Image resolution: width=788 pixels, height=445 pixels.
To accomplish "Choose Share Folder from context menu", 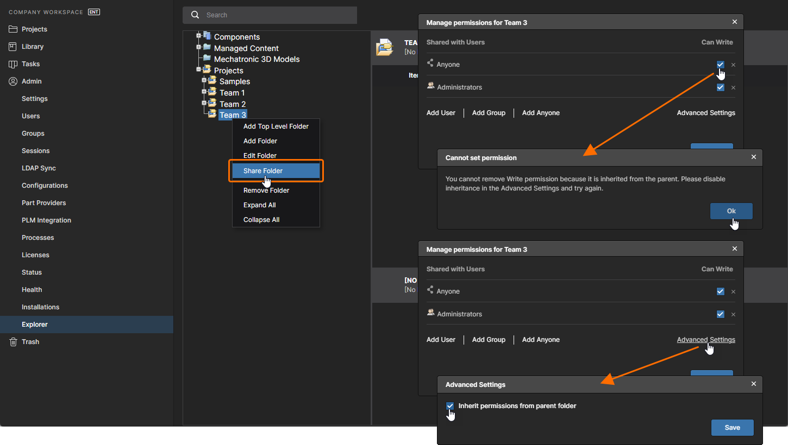I will point(276,171).
